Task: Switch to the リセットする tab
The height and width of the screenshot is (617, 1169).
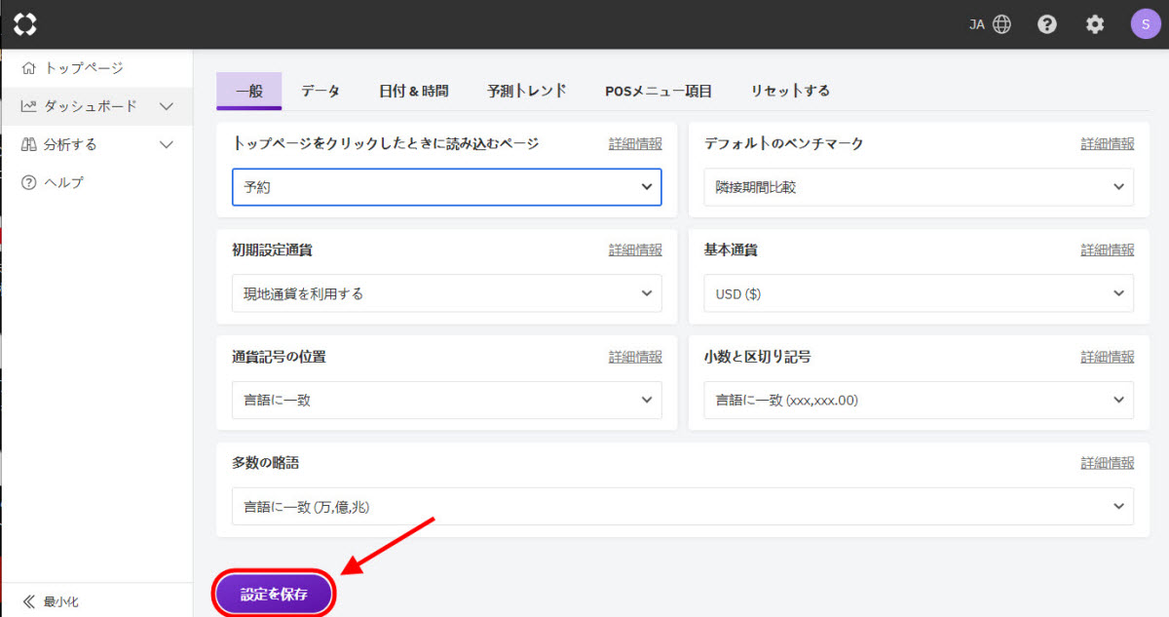Action: [790, 91]
